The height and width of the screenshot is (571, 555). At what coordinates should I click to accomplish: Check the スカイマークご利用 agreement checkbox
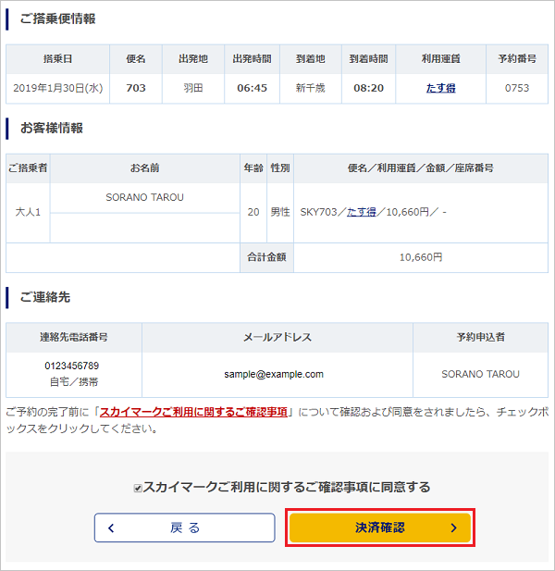(138, 488)
